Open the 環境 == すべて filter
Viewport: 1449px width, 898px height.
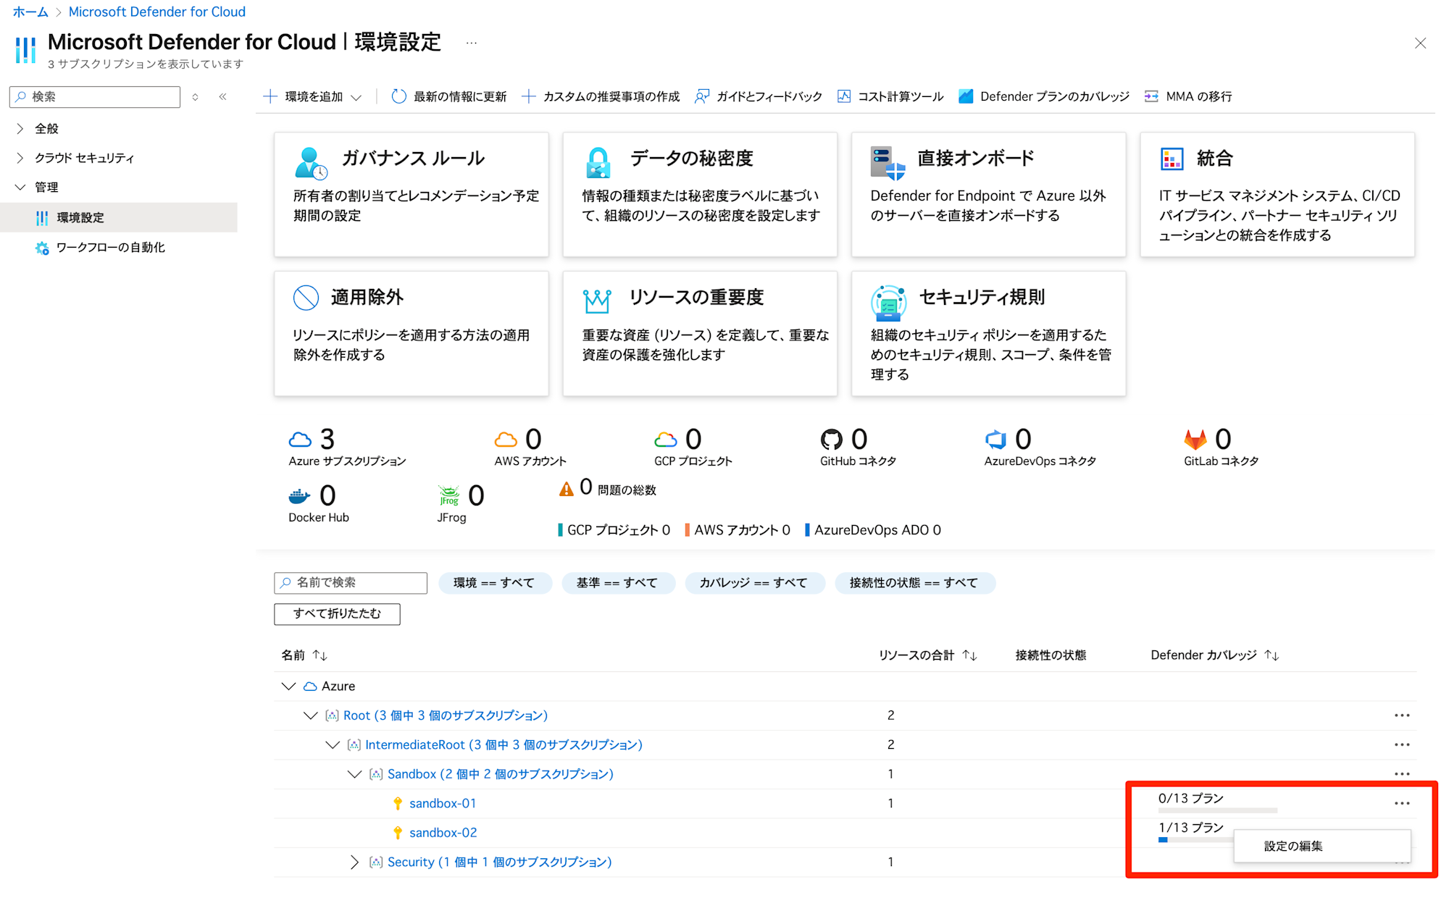pyautogui.click(x=494, y=583)
